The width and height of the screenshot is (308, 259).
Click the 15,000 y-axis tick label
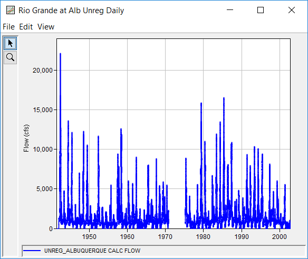pos(43,110)
